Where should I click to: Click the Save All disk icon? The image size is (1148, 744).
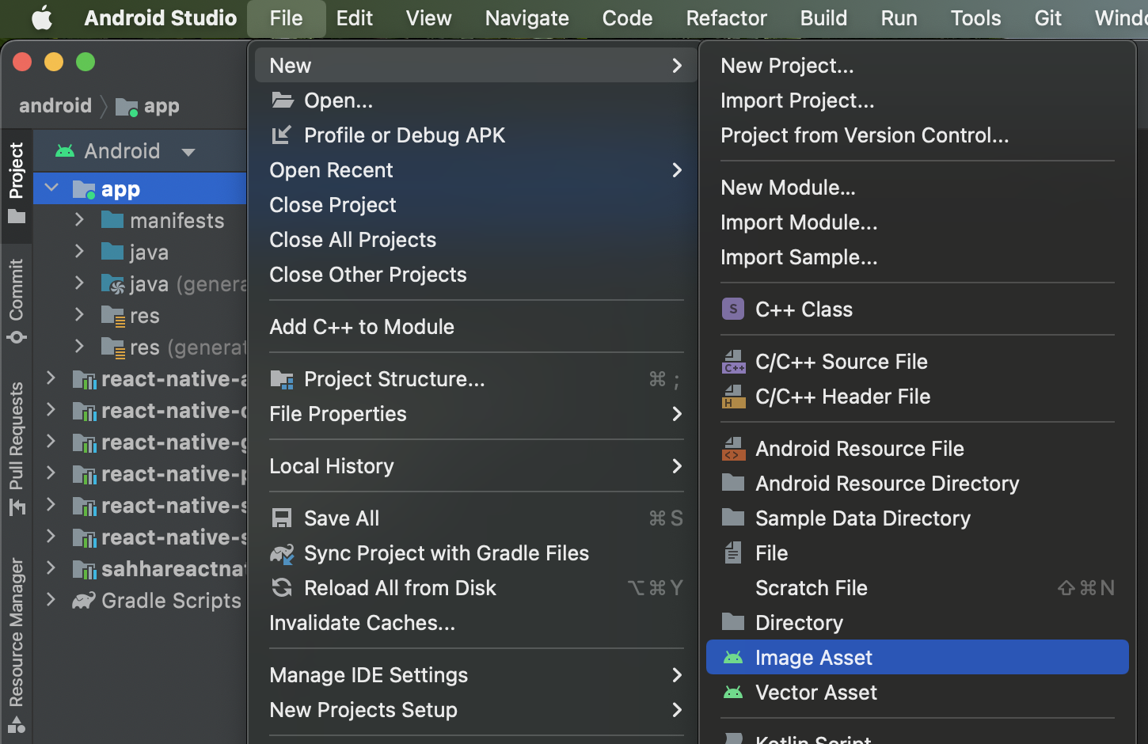tap(282, 518)
